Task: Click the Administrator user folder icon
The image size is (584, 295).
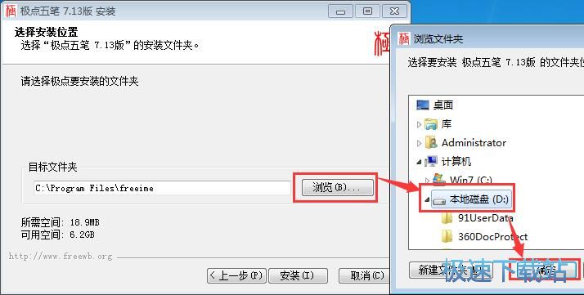Action: [x=431, y=143]
